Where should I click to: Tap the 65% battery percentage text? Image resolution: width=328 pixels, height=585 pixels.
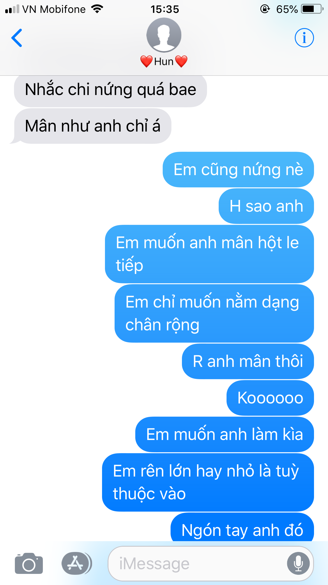[x=287, y=9]
